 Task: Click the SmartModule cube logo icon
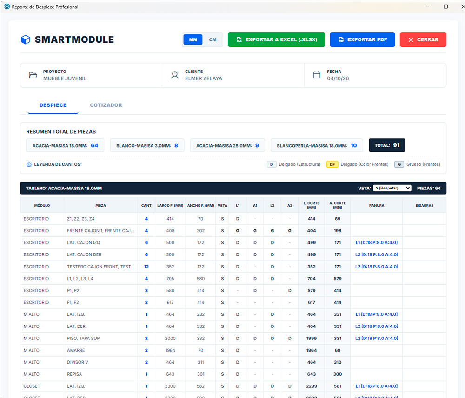point(26,39)
